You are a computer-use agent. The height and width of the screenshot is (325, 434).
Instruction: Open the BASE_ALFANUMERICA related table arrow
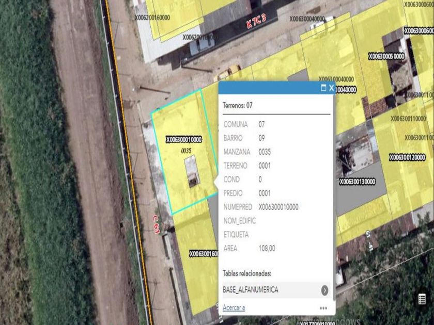coord(324,290)
